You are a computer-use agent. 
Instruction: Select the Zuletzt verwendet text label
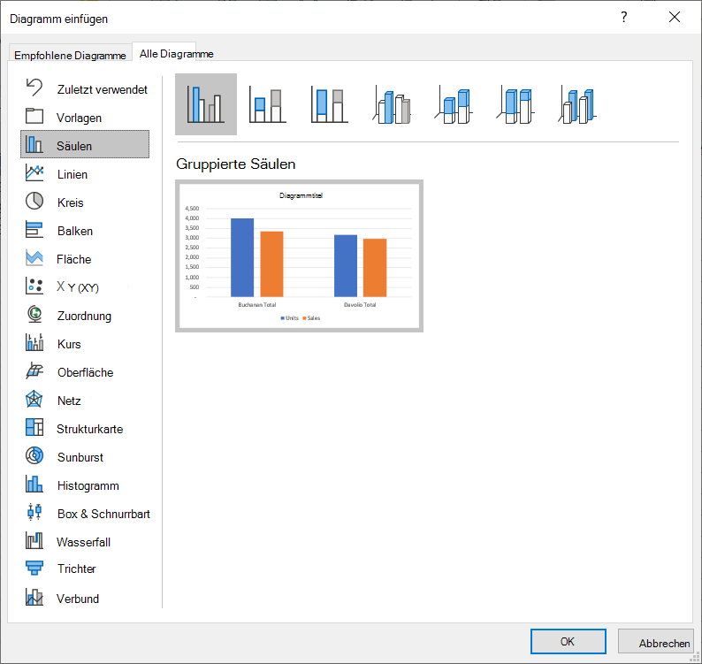point(102,89)
